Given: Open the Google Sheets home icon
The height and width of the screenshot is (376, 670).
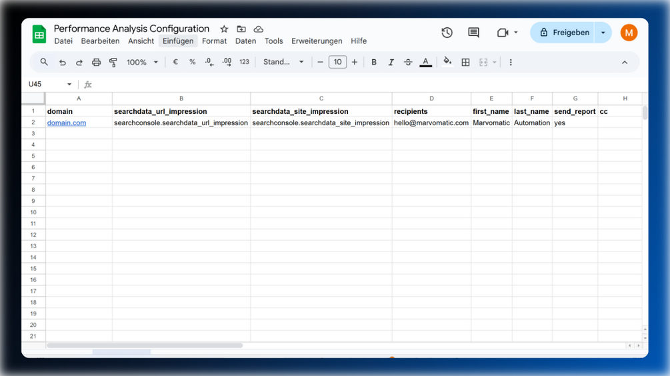Looking at the screenshot, I should [39, 34].
